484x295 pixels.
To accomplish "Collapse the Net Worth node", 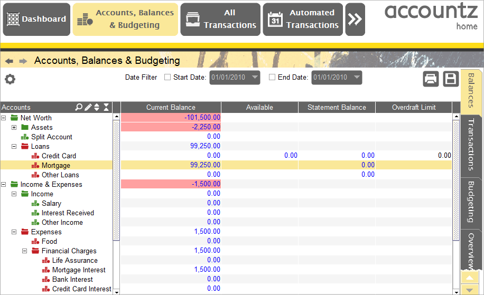I will (x=4, y=118).
